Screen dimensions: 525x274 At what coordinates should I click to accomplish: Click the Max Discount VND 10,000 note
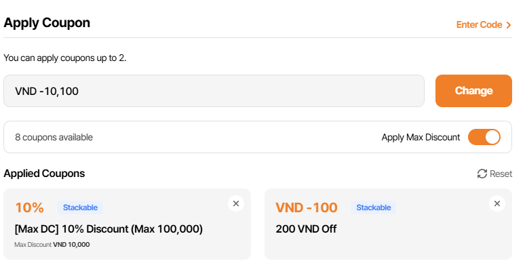tap(52, 244)
